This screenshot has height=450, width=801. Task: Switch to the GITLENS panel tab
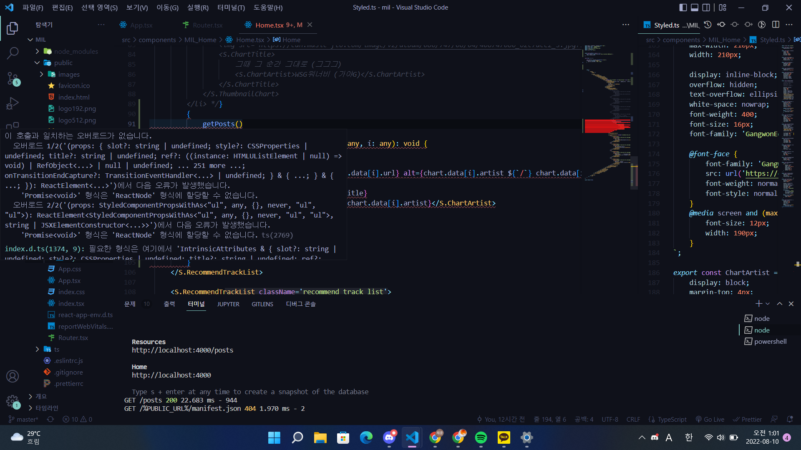click(x=262, y=304)
